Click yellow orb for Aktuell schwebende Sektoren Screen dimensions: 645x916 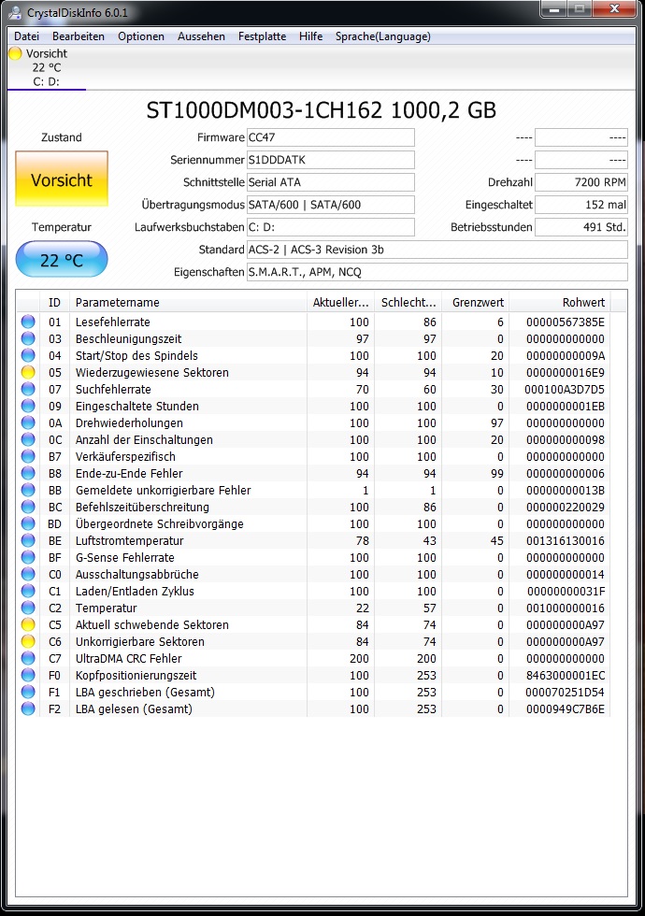coord(27,624)
